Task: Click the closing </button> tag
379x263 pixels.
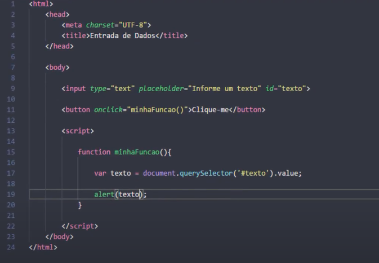Action: tap(247, 110)
